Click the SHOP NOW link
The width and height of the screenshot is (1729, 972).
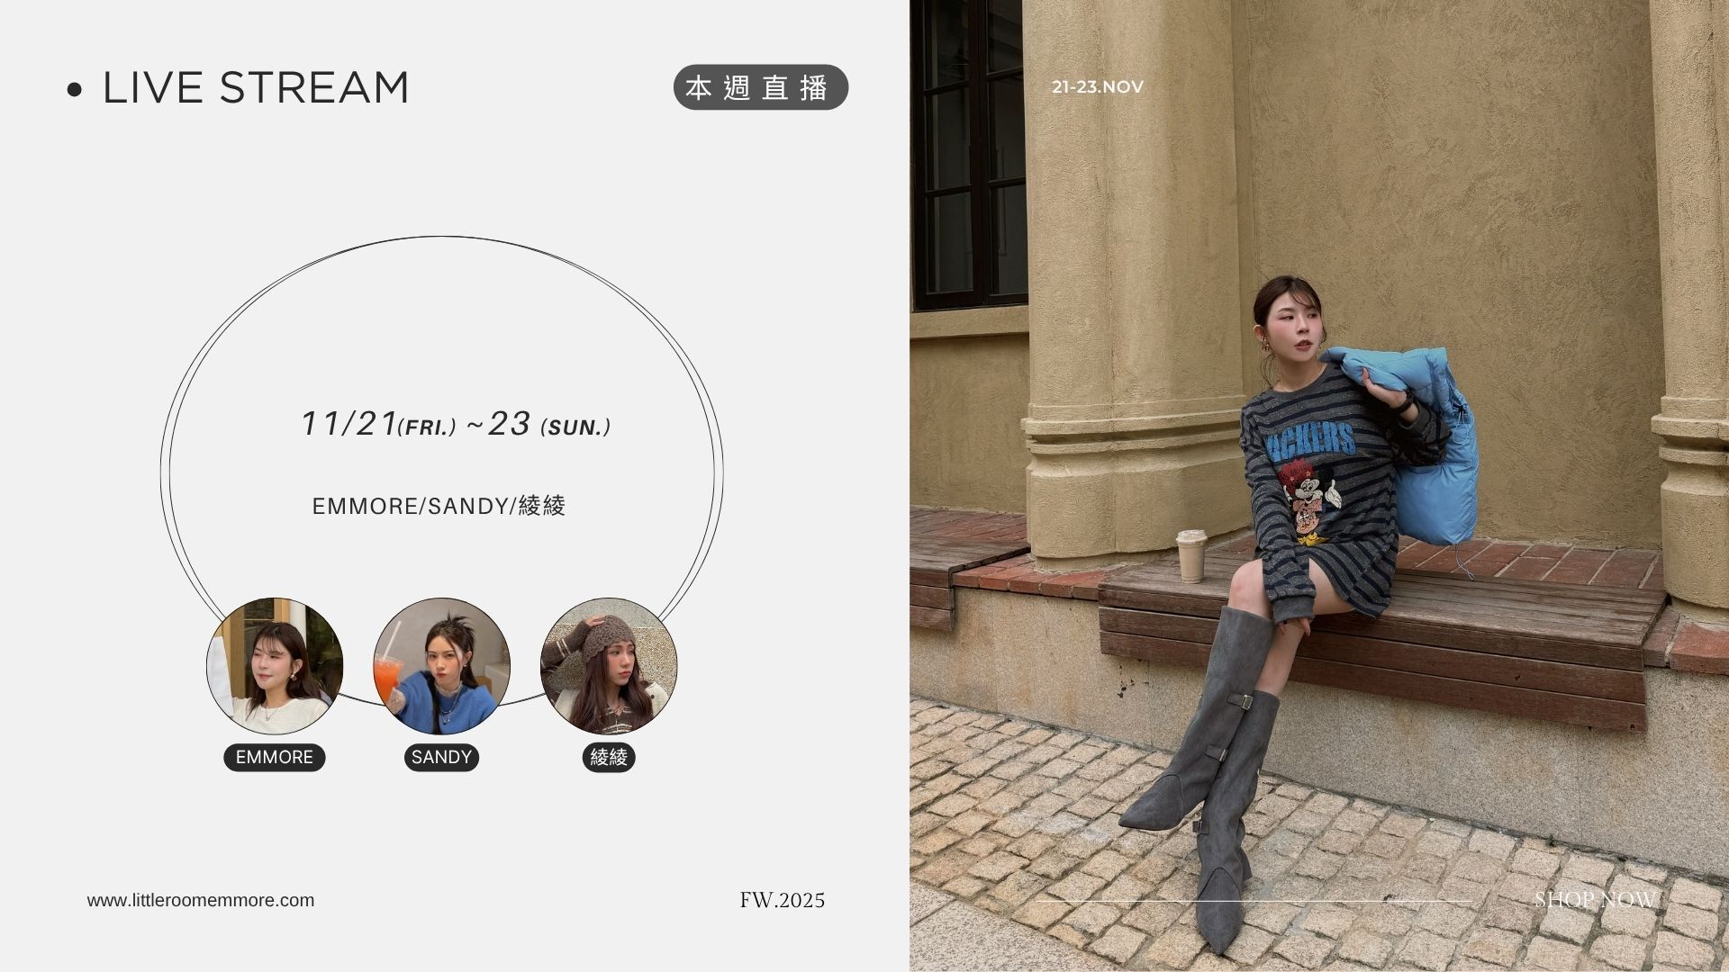click(1595, 899)
